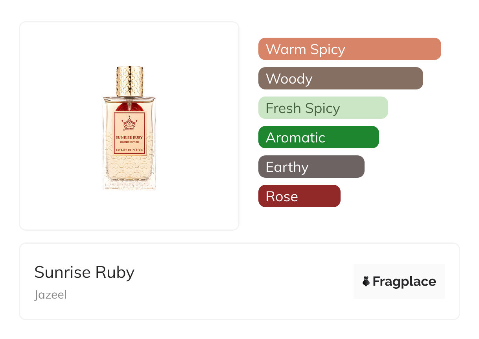Screen dimensions: 479x339
Task: Click the gold patterned bottle cap
Action: [129, 81]
